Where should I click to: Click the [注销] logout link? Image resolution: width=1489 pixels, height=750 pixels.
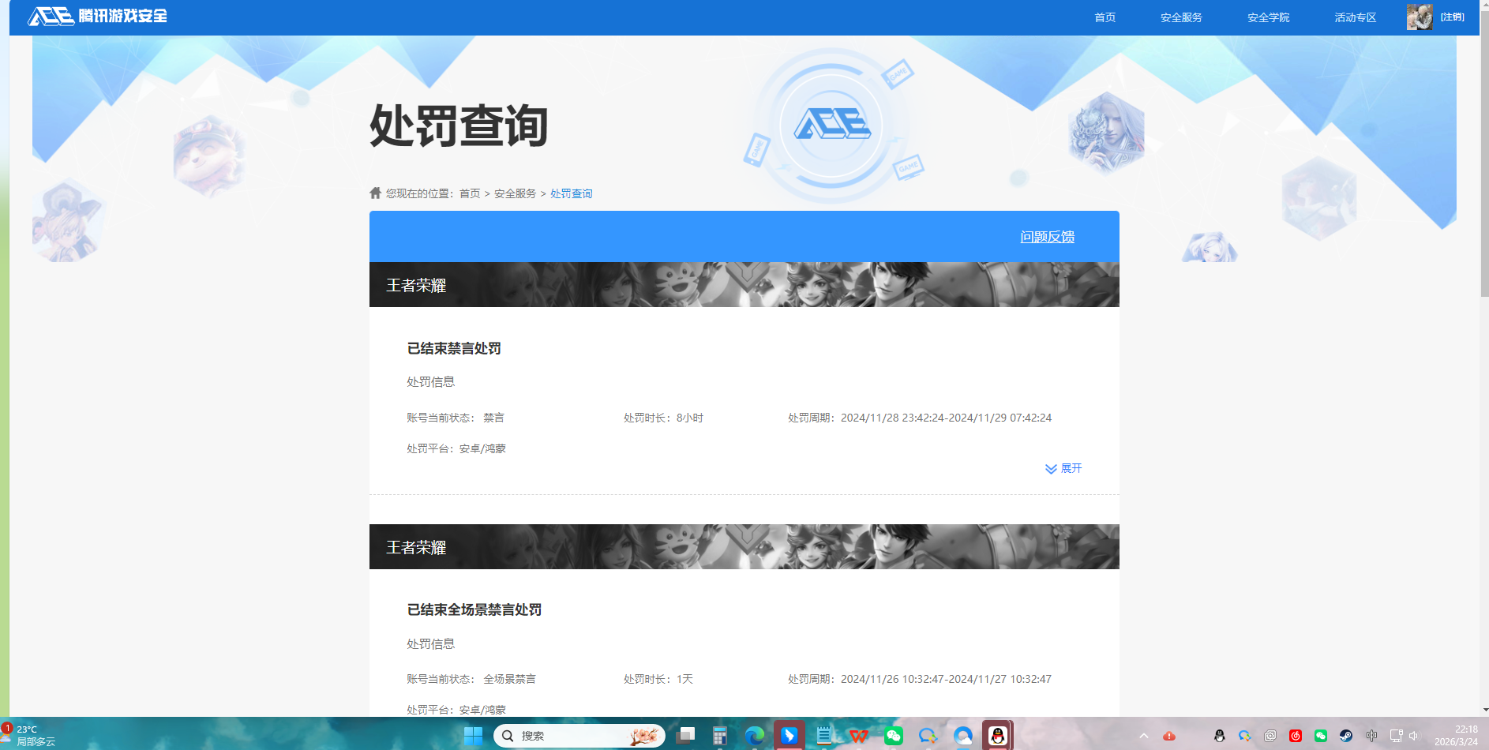click(1453, 16)
